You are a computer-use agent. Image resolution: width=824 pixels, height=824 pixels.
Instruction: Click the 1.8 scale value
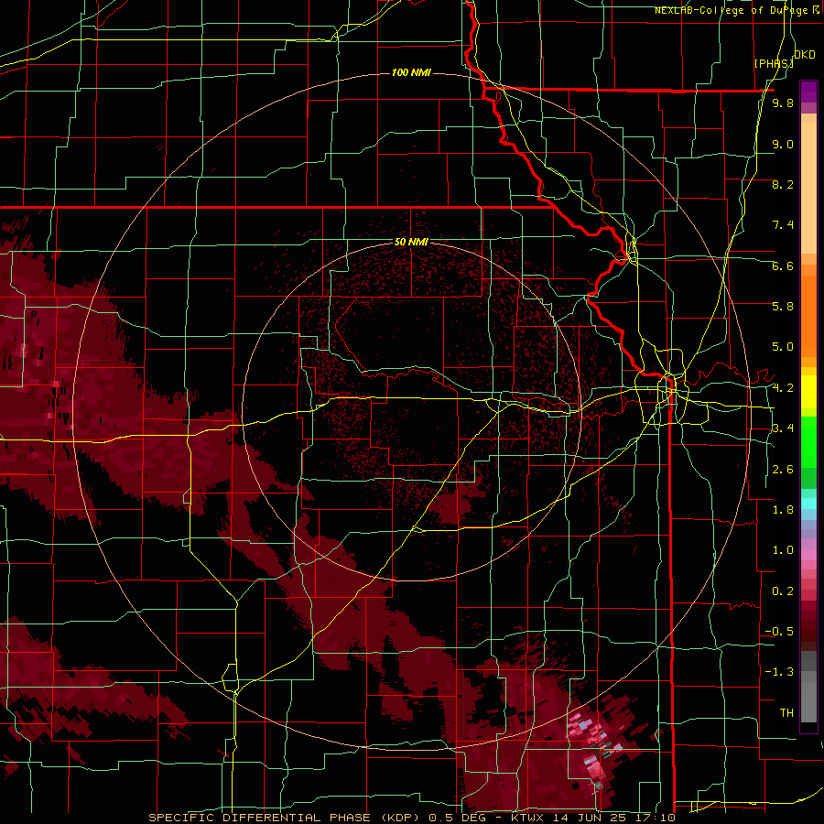[x=783, y=510]
